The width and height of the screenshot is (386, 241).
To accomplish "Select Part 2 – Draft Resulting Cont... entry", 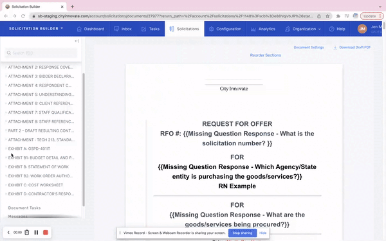I will coord(41,130).
